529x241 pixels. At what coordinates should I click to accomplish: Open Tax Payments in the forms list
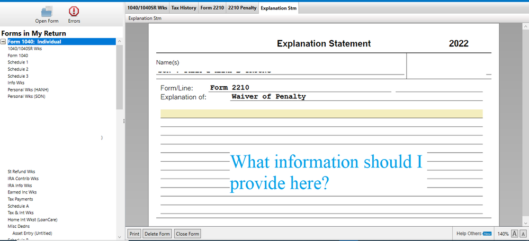(x=20, y=199)
